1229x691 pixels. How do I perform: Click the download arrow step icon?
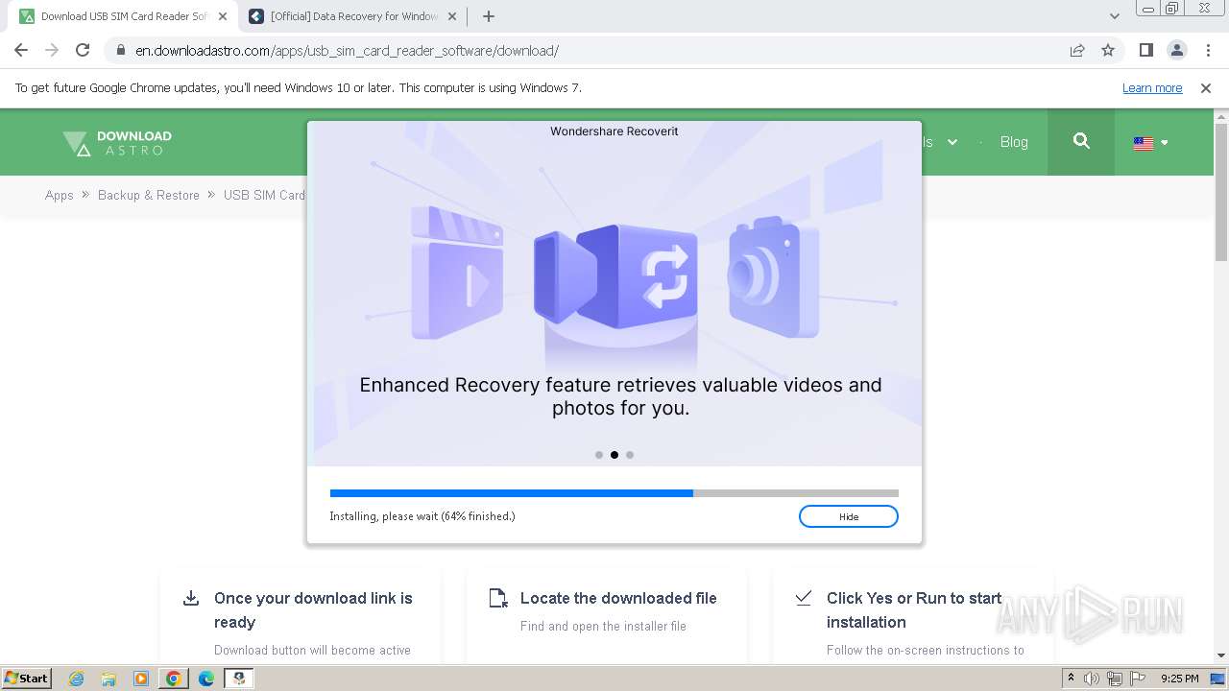tap(191, 598)
